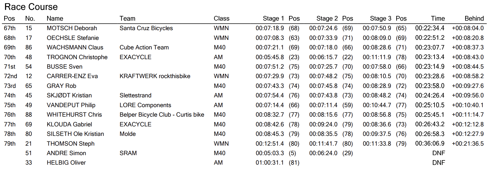Click the Time column header

438,18
